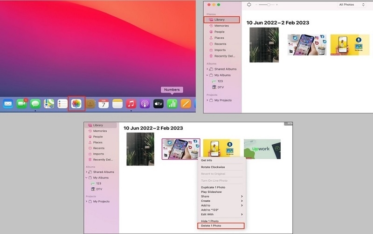Launch Music from the Dock
Viewport: 373px width, 234px height.
coord(131,104)
